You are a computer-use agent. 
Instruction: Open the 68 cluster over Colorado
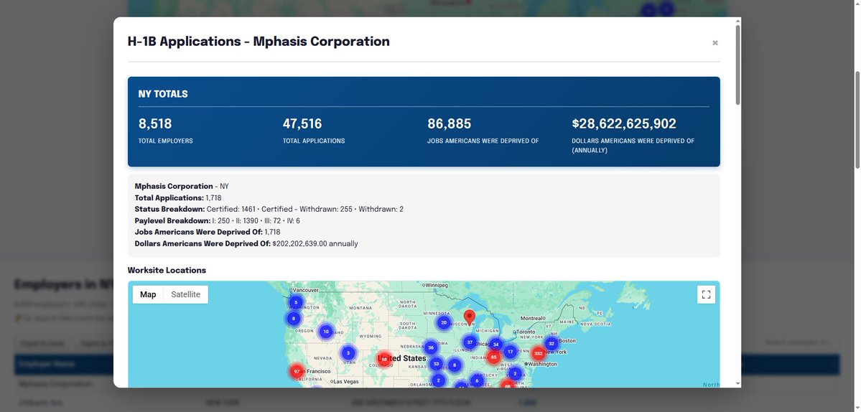click(x=384, y=360)
